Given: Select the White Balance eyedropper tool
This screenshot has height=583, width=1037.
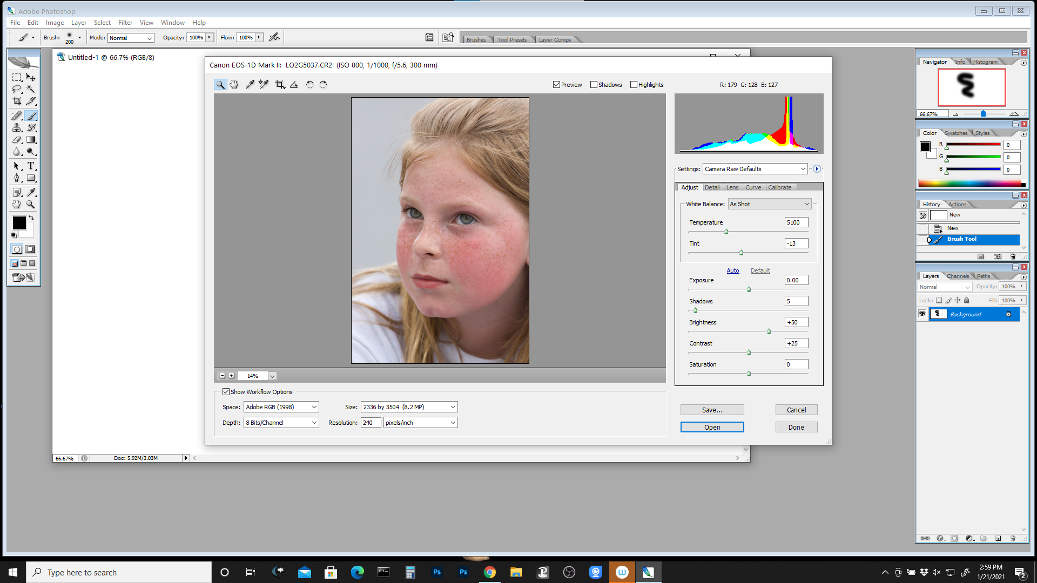Looking at the screenshot, I should tap(250, 84).
